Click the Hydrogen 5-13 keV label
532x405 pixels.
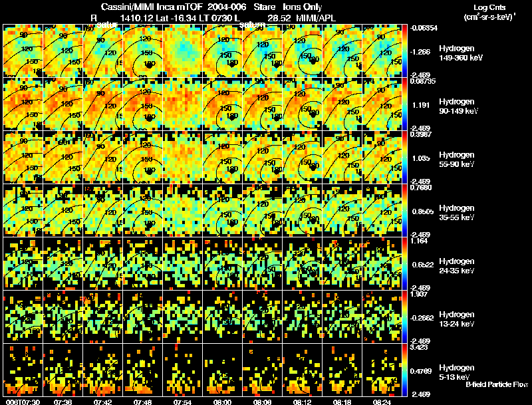point(457,372)
